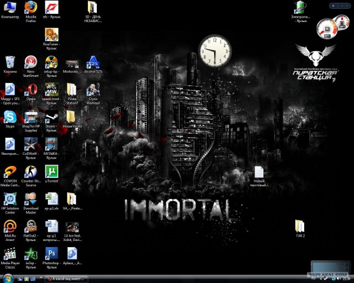Expand the quick launch overflow chevron
Screen dimensions: 354x283
pyautogui.click(x=41, y=278)
